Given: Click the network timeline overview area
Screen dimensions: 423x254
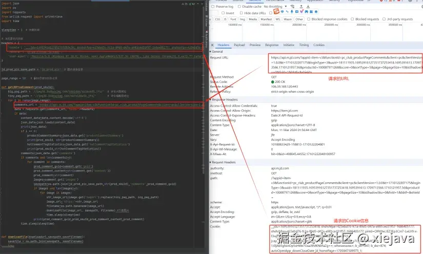Looking at the screenshot, I should [316, 32].
